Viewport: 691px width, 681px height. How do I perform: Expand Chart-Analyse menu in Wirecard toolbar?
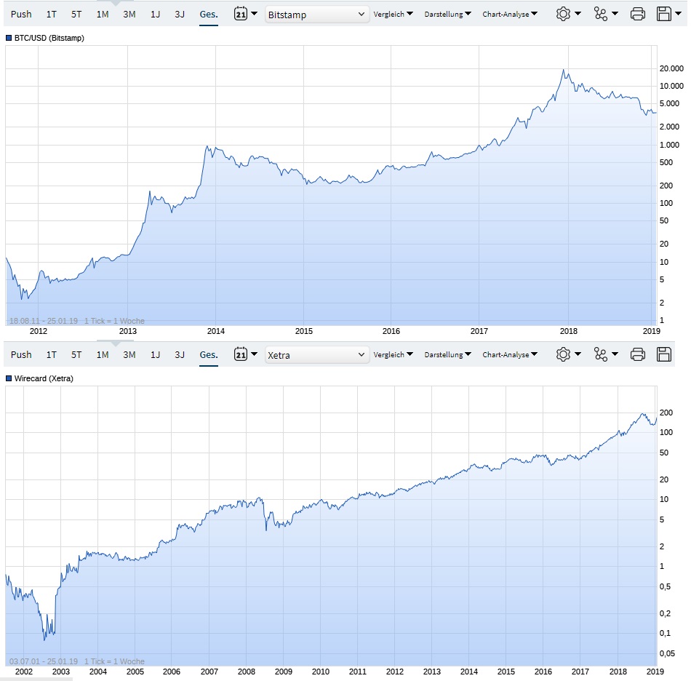[x=510, y=354]
